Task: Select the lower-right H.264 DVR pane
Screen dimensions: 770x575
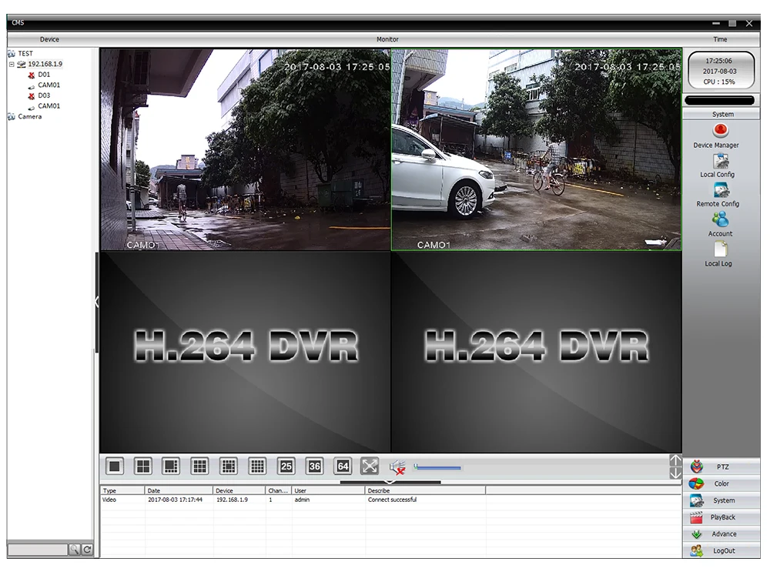Action: point(536,352)
